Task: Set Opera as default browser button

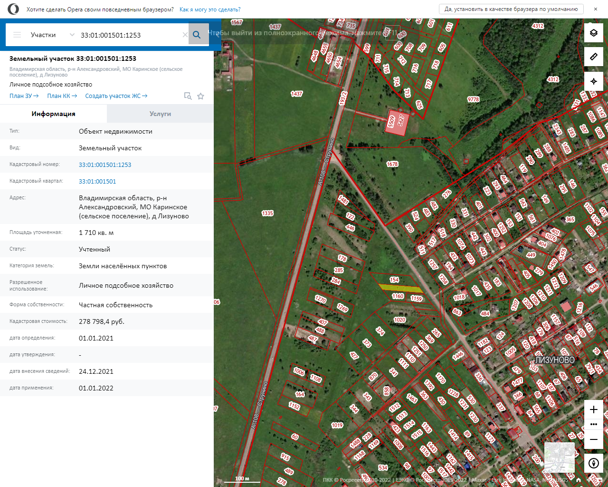Action: pos(511,9)
